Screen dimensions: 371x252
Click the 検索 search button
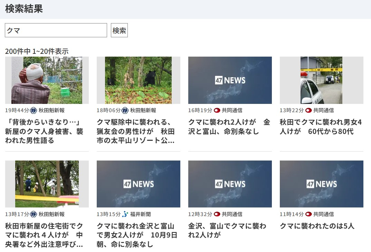coord(119,30)
